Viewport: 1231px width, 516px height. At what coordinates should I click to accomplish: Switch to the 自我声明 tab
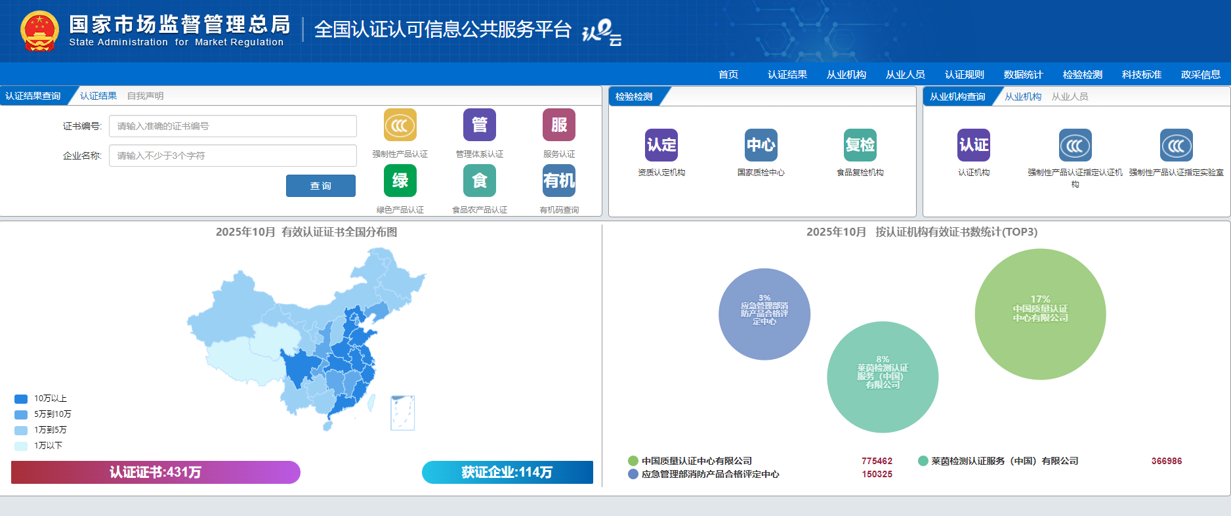pyautogui.click(x=145, y=96)
